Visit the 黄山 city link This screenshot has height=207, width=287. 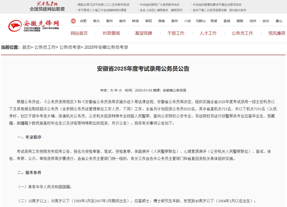(279, 21)
